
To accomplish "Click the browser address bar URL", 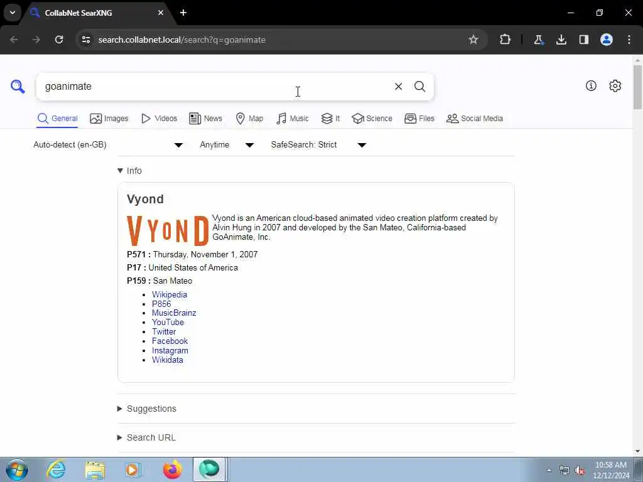I will (181, 40).
